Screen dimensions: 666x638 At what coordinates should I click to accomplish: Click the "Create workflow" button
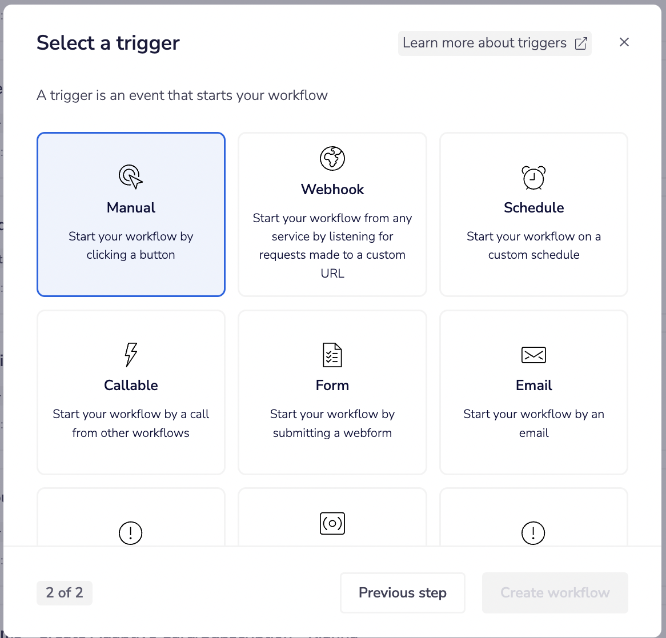coord(555,593)
